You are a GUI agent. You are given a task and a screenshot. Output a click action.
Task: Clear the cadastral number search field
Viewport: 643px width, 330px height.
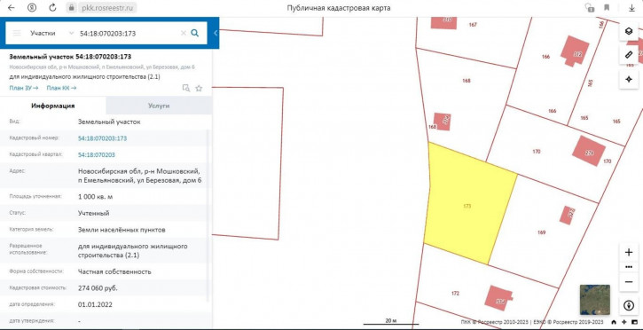click(x=184, y=33)
